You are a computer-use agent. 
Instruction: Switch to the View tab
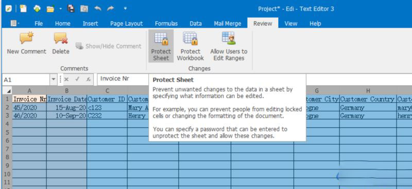point(291,24)
